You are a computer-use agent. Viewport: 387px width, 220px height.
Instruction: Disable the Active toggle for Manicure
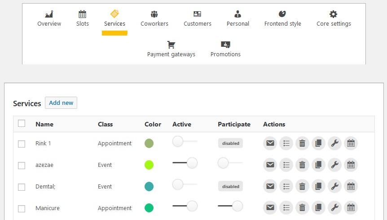click(185, 206)
